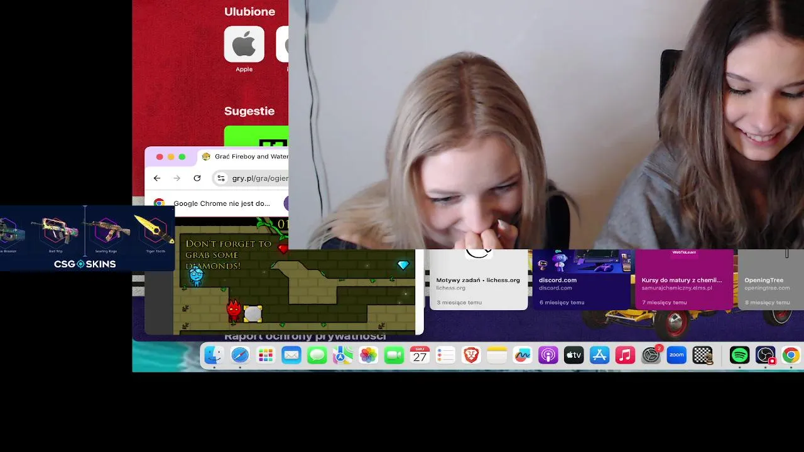
Task: Click the Raport ochrony prywatności heading
Action: point(305,336)
